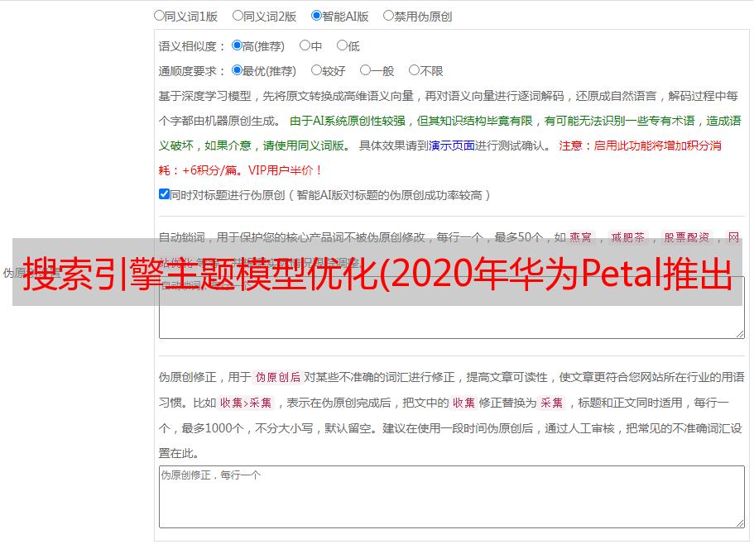
Task: Select the 同义词1版 radio option
Action: [159, 16]
